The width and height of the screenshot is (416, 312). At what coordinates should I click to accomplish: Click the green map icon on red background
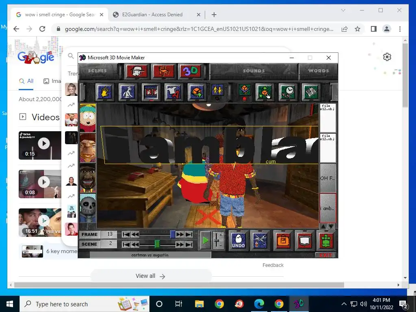326,240
